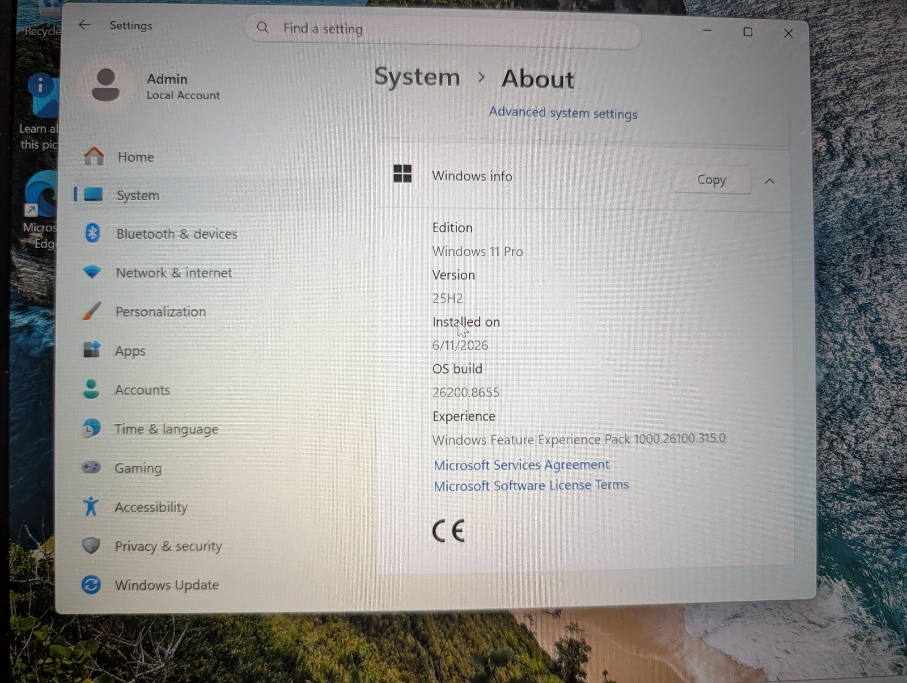The height and width of the screenshot is (683, 907).
Task: Click the Windows Feature Experience Pack text
Action: click(x=579, y=439)
